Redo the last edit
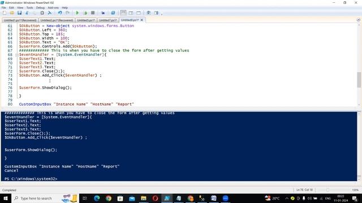362x203 pixels. (67, 13)
